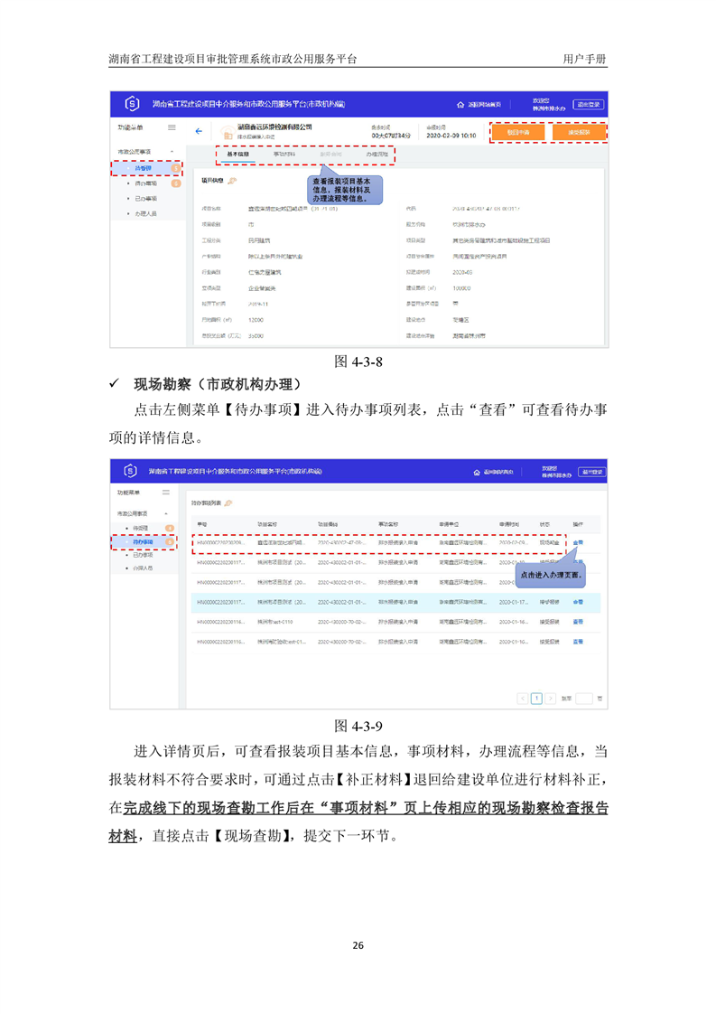Click the blue back arrow beside company name
Screen dimensions: 716x1014
point(199,131)
